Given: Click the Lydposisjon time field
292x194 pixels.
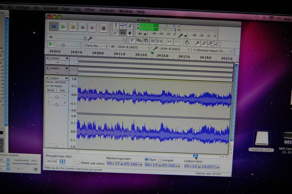Looking at the screenshot, I should click(201, 167).
